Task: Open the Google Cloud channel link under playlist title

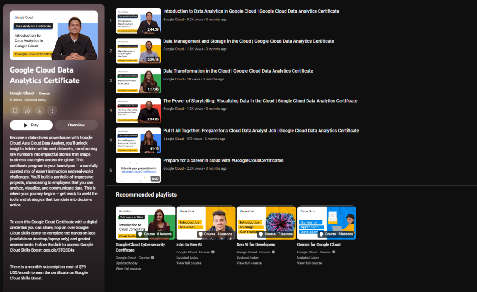Action: coord(21,93)
